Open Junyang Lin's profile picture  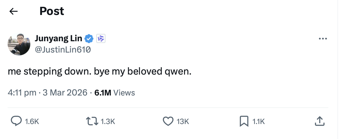click(19, 44)
